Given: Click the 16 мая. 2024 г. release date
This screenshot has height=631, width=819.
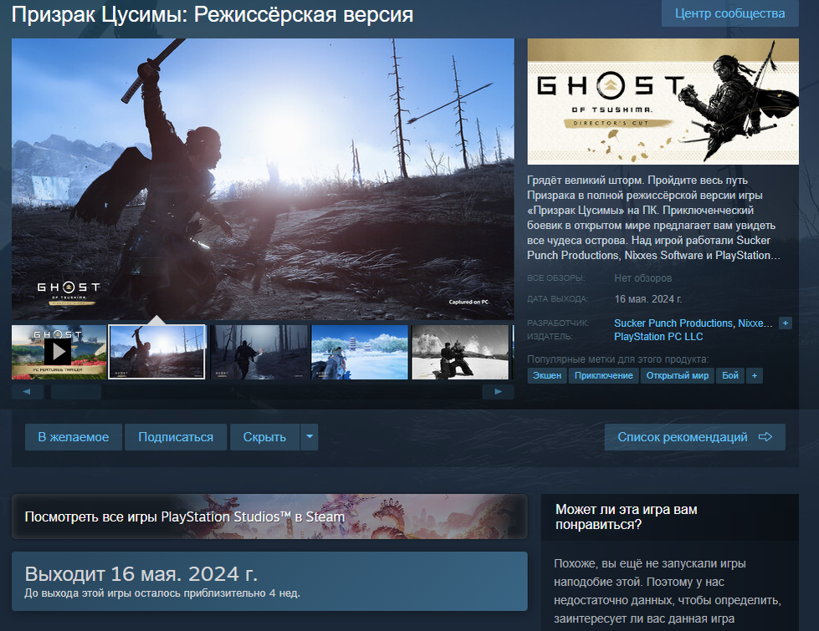Looking at the screenshot, I should click(648, 299).
